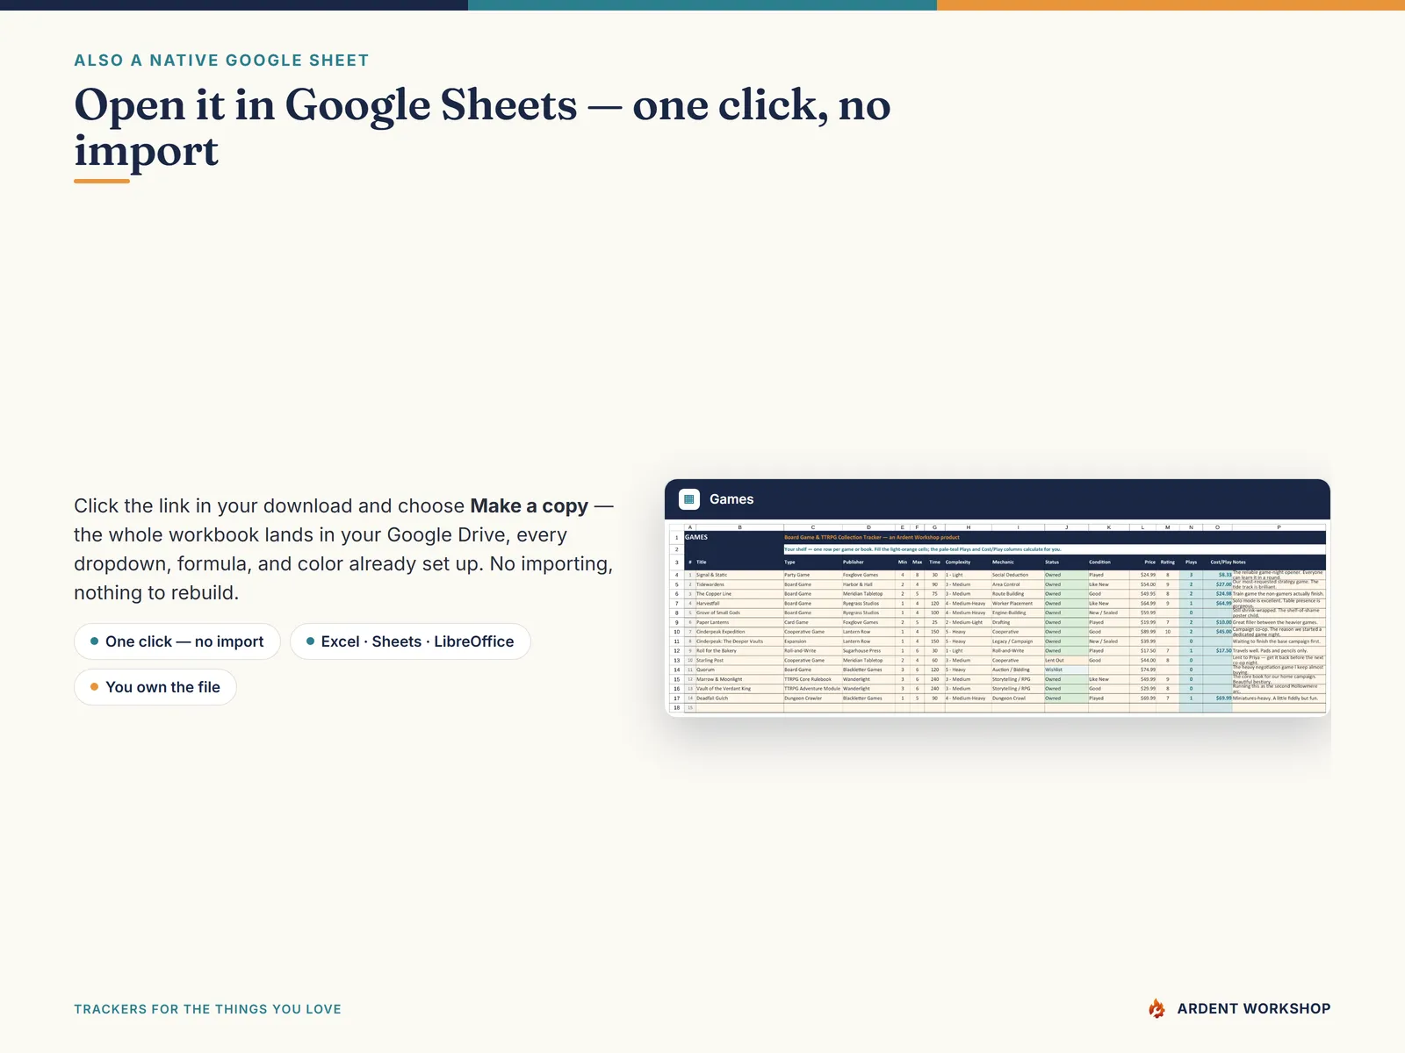Click the "$89.99" price cell

(x=1143, y=632)
